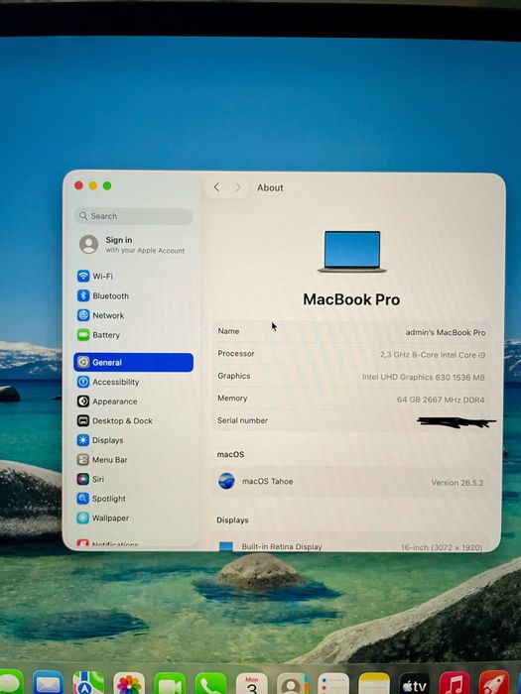Open Reminders from the Dock

tap(333, 683)
